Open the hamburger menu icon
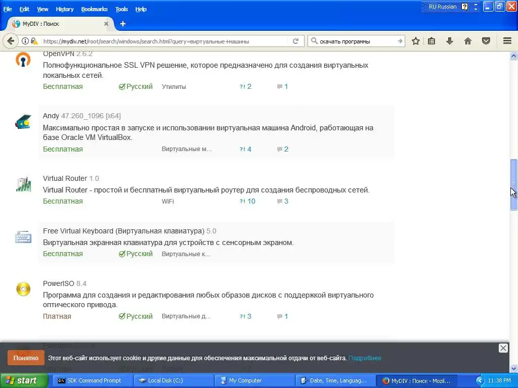The width and height of the screenshot is (518, 388). [507, 41]
